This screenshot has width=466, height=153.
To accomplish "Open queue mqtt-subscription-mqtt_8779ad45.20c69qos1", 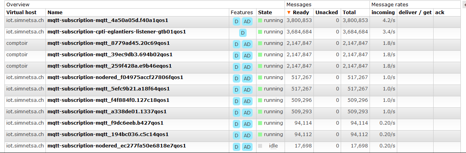I will [109, 43].
